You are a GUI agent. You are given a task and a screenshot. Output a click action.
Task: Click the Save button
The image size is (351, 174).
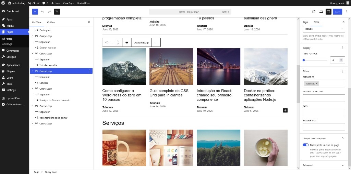pyautogui.click(x=337, y=12)
